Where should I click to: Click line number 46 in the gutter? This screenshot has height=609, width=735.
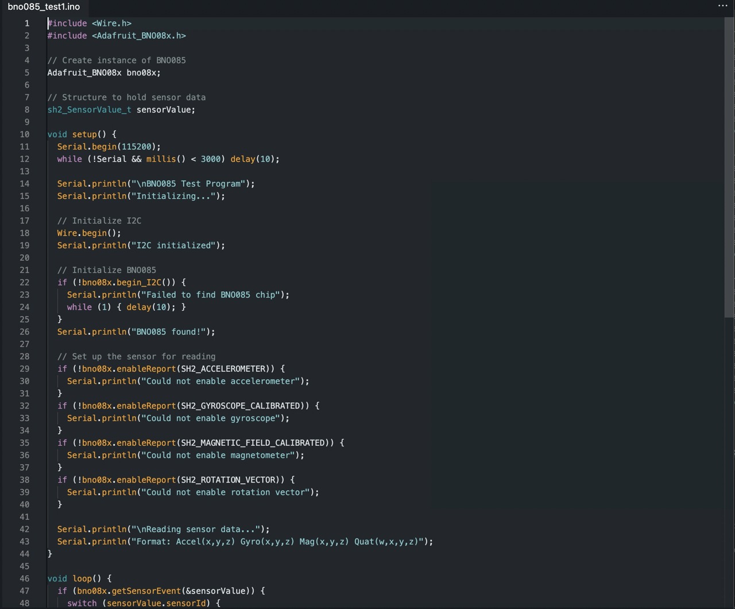25,579
